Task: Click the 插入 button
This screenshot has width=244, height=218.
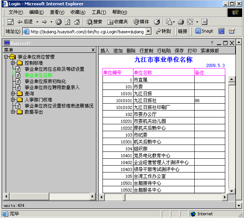Action: tap(105, 50)
